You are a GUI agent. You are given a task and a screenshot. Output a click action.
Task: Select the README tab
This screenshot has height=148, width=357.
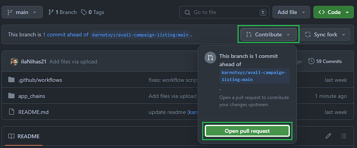24,137
